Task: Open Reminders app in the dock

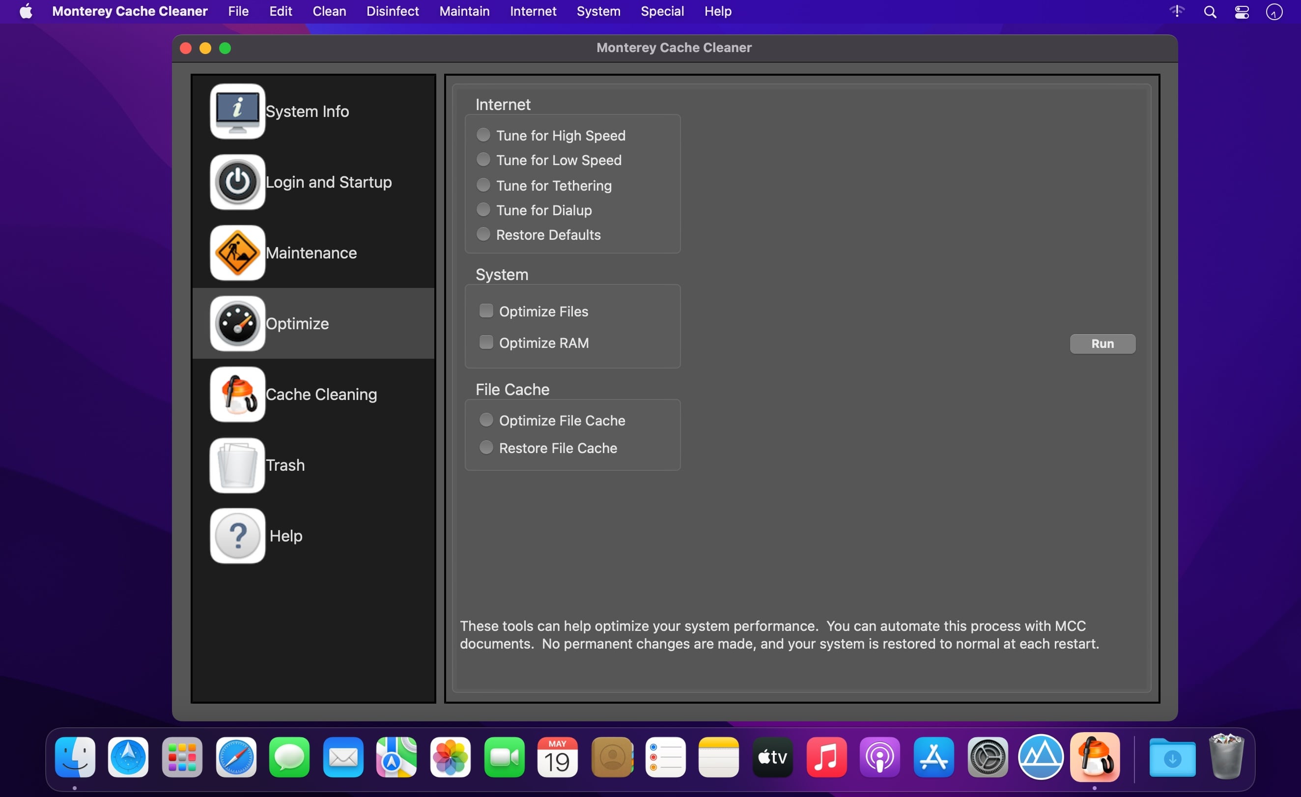Action: coord(665,757)
